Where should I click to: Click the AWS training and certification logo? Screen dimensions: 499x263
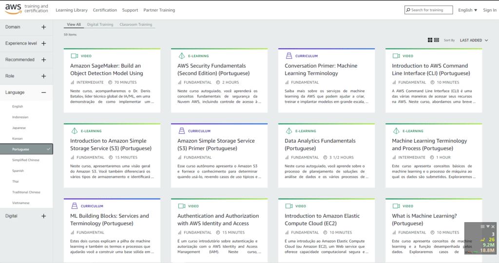(x=26, y=9)
